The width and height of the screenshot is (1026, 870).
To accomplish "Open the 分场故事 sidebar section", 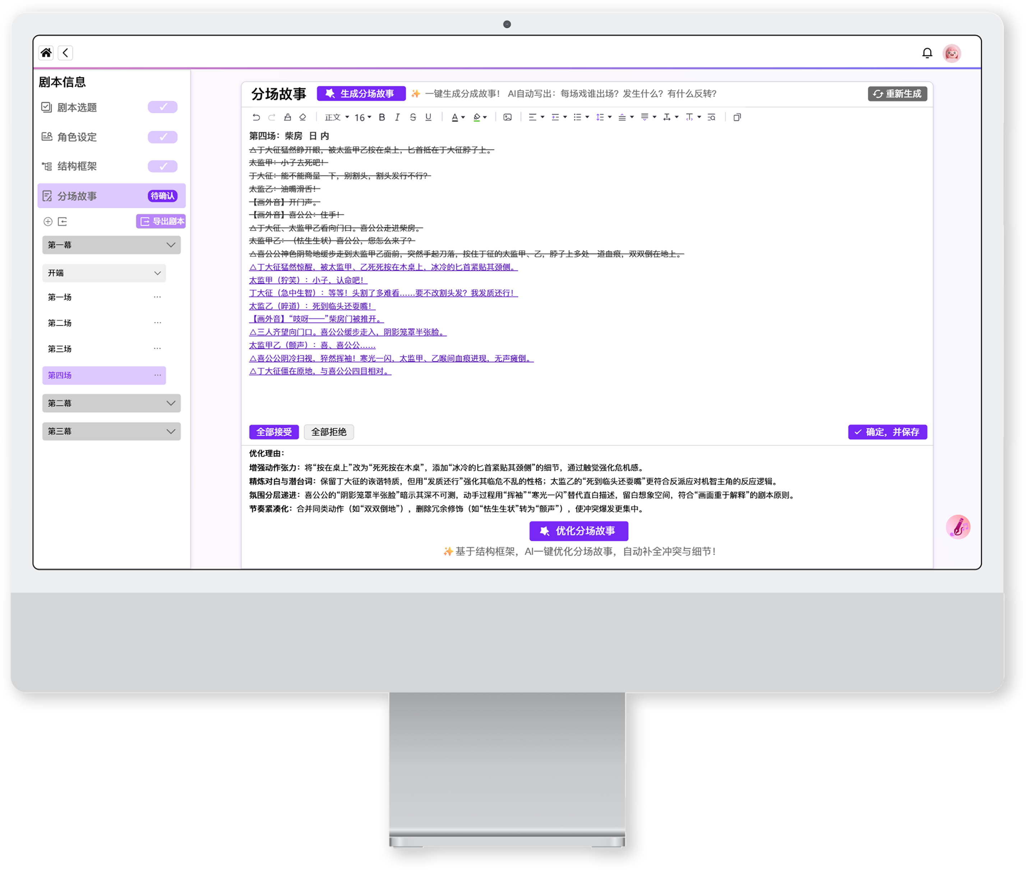I will coord(111,196).
